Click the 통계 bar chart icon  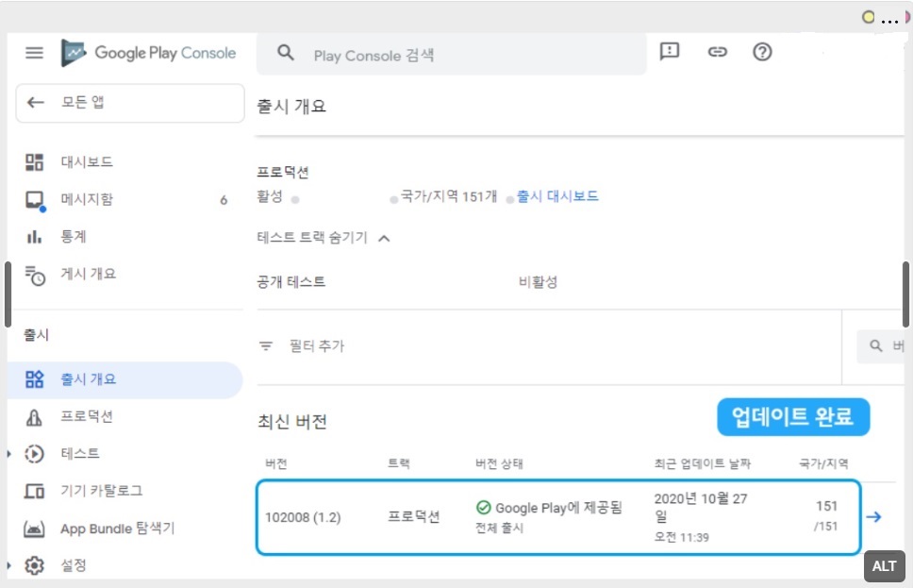[34, 237]
